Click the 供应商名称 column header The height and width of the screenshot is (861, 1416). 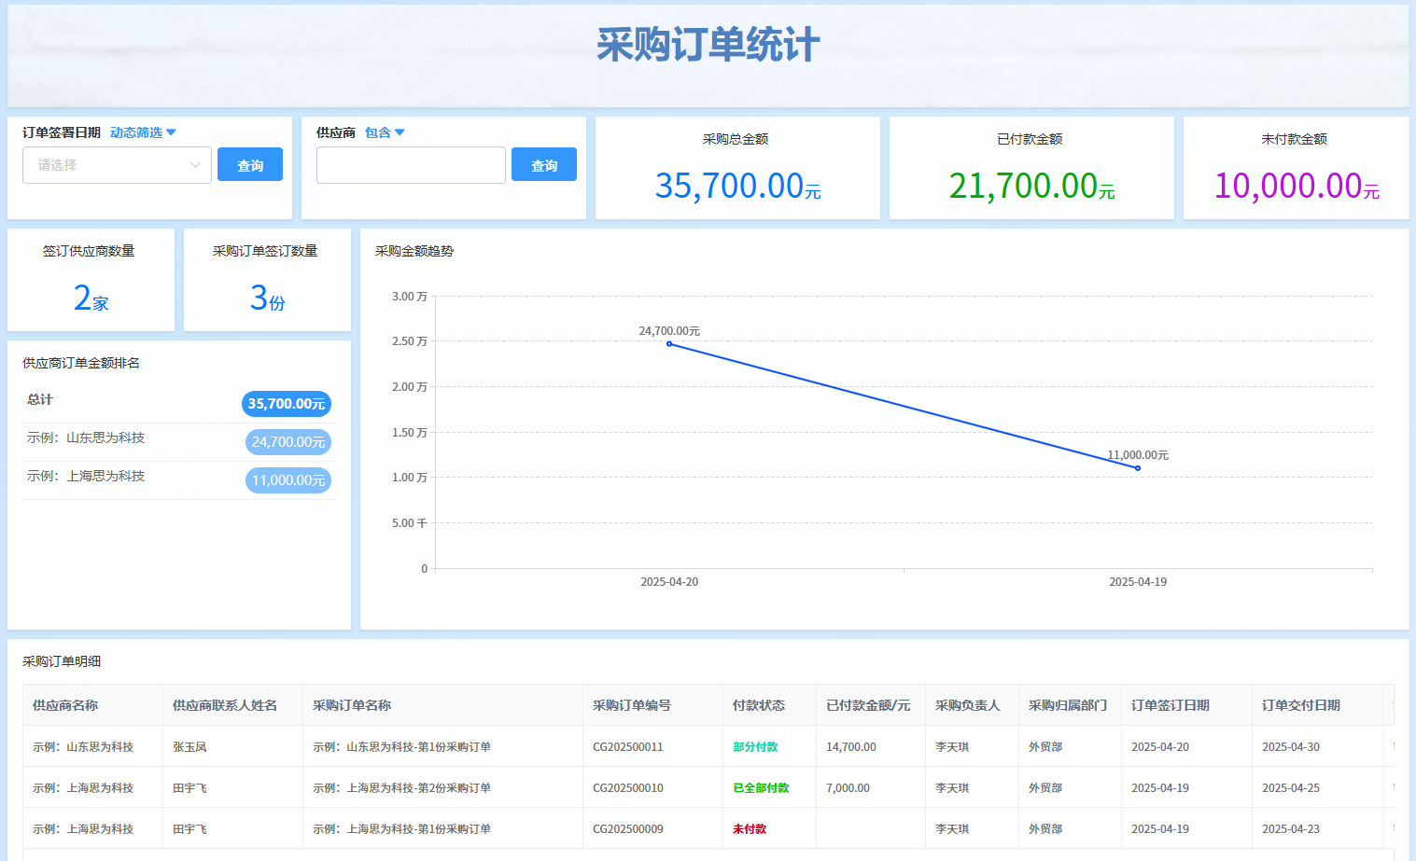(65, 705)
